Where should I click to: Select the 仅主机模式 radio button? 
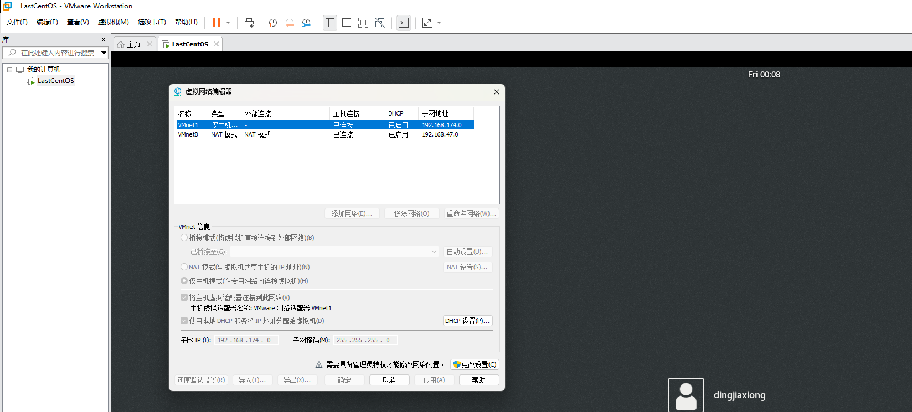pyautogui.click(x=184, y=281)
